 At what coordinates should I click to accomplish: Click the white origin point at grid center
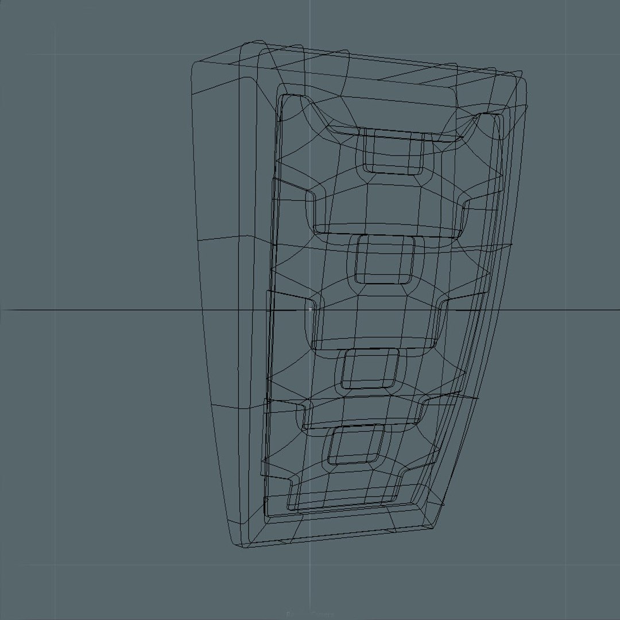coord(310,309)
